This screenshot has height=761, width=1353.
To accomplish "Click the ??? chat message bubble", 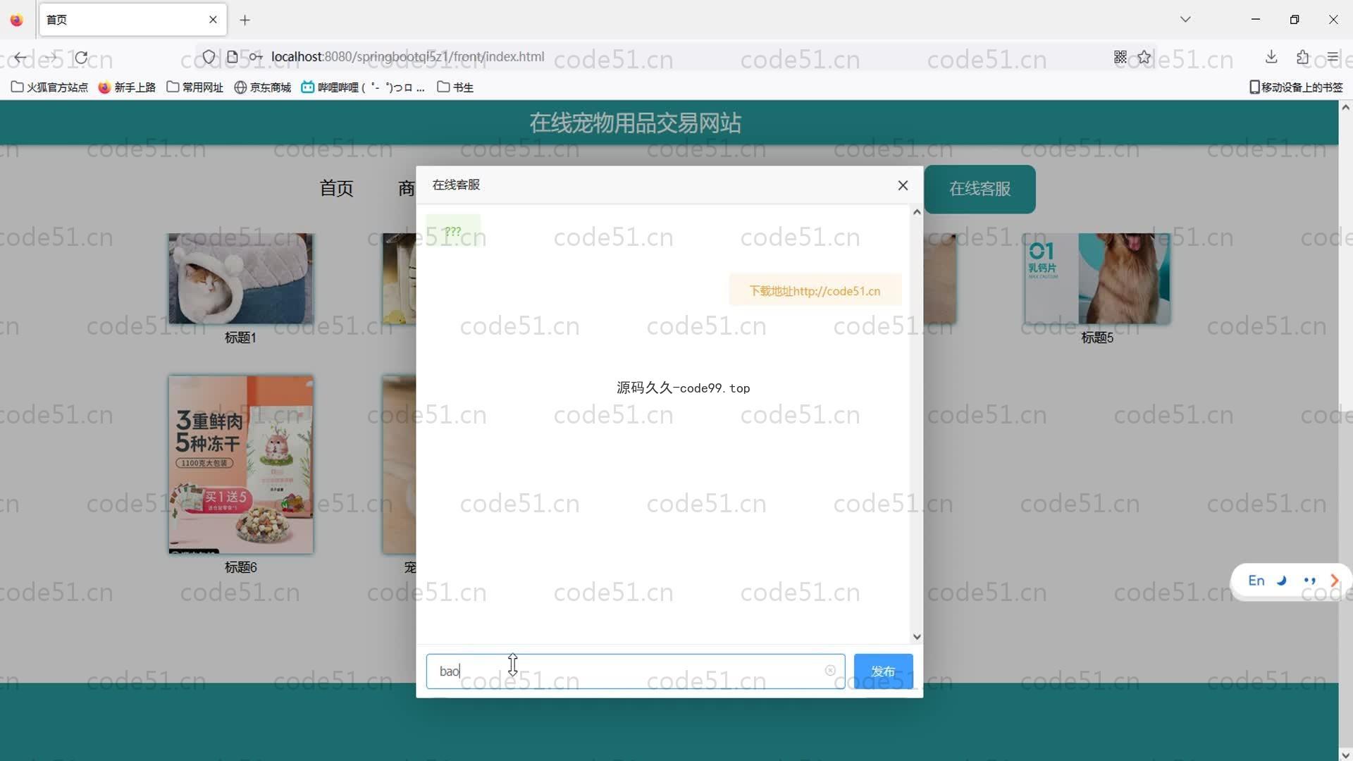I will pyautogui.click(x=452, y=231).
